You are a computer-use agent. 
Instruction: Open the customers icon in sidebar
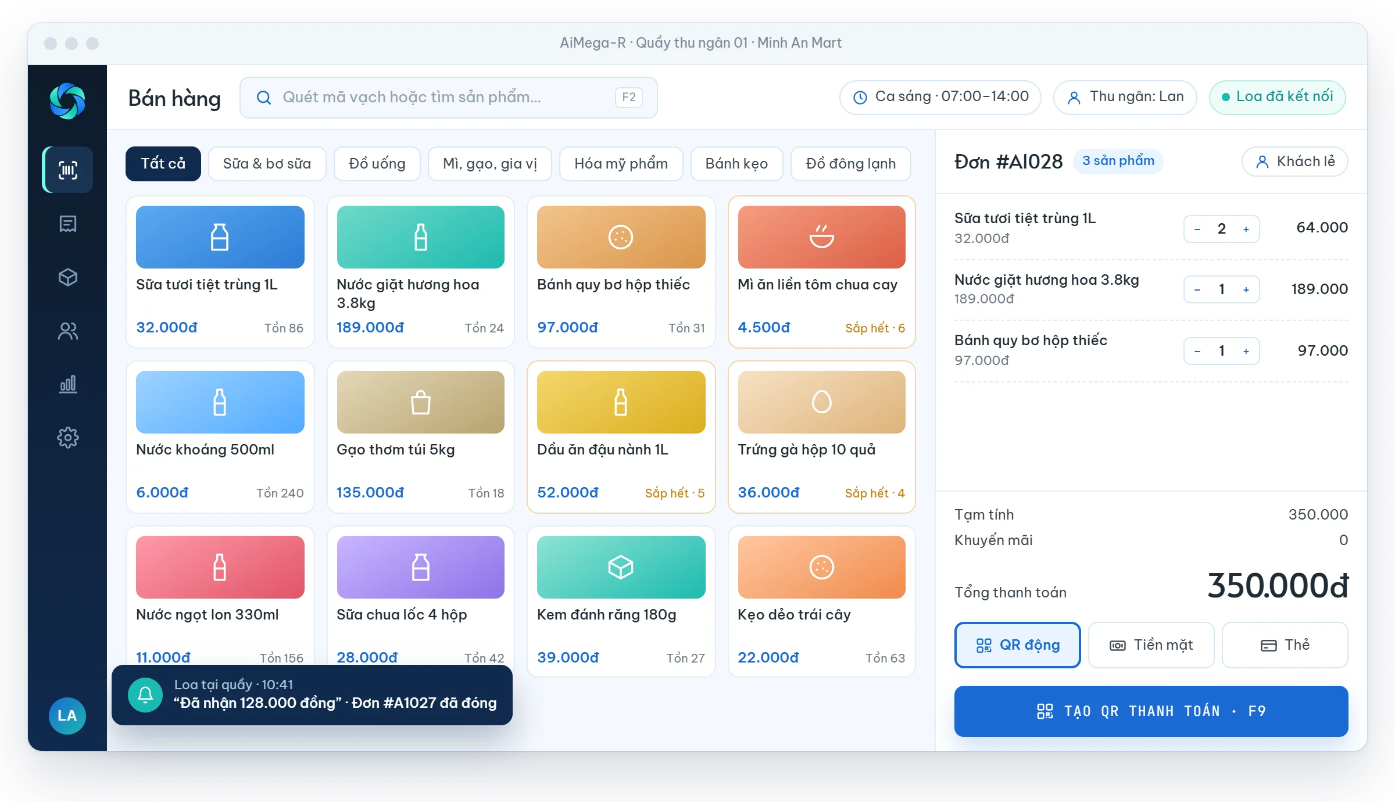(x=68, y=331)
